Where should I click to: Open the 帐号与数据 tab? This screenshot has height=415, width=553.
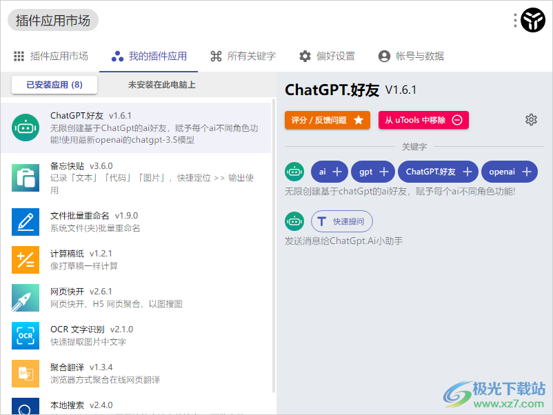(411, 56)
